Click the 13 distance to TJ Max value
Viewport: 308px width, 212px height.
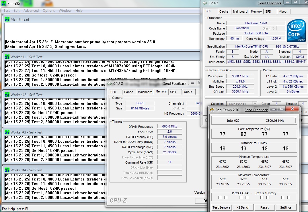[x=243, y=149]
